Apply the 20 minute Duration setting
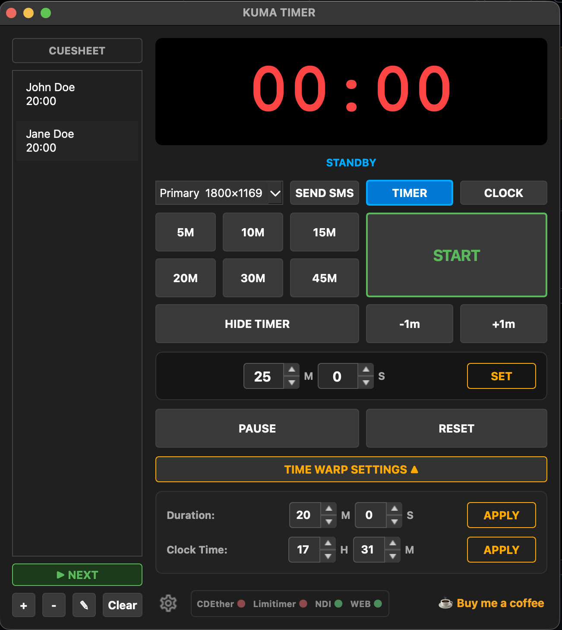 coord(501,515)
